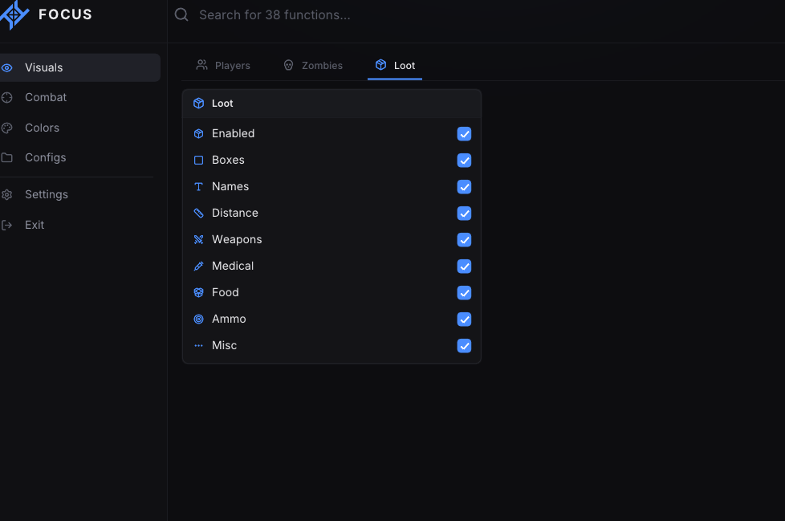Click the gear icon beside Settings
Image resolution: width=785 pixels, height=521 pixels.
pyautogui.click(x=7, y=195)
